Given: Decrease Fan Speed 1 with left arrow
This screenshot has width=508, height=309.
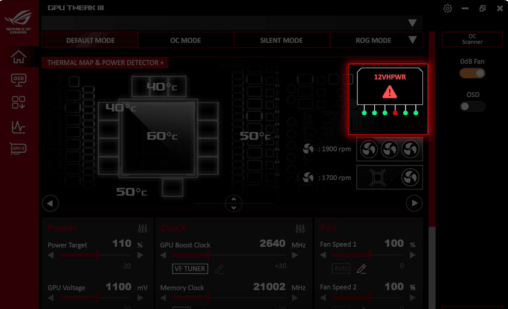Looking at the screenshot, I should coord(323,255).
